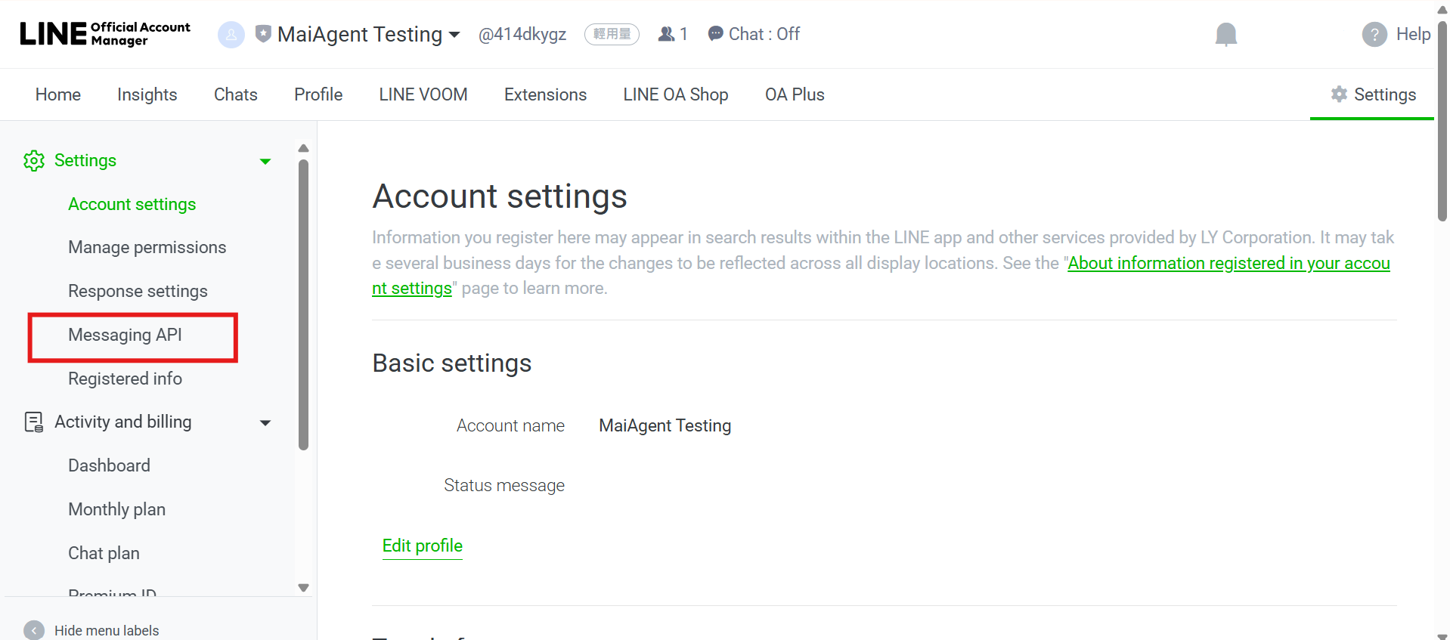Click the notification bell icon
The image size is (1450, 640).
1225,35
